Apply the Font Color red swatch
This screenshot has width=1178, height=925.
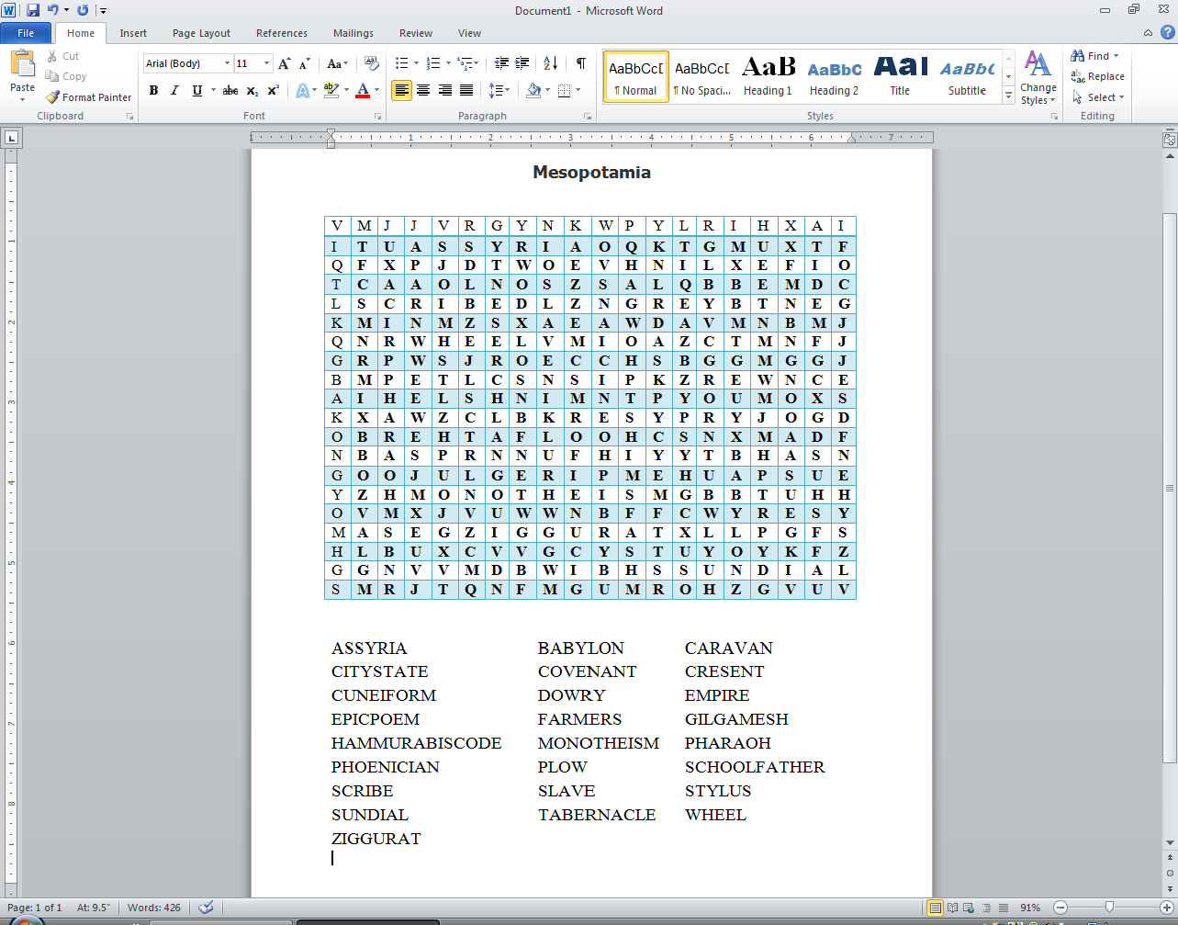click(362, 90)
